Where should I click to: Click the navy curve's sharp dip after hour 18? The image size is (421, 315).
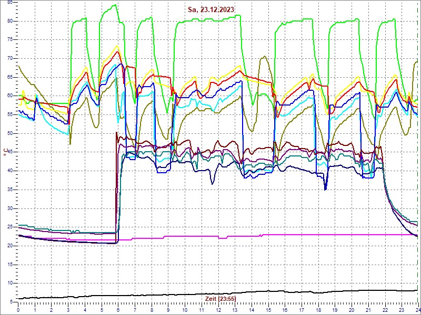326,189
